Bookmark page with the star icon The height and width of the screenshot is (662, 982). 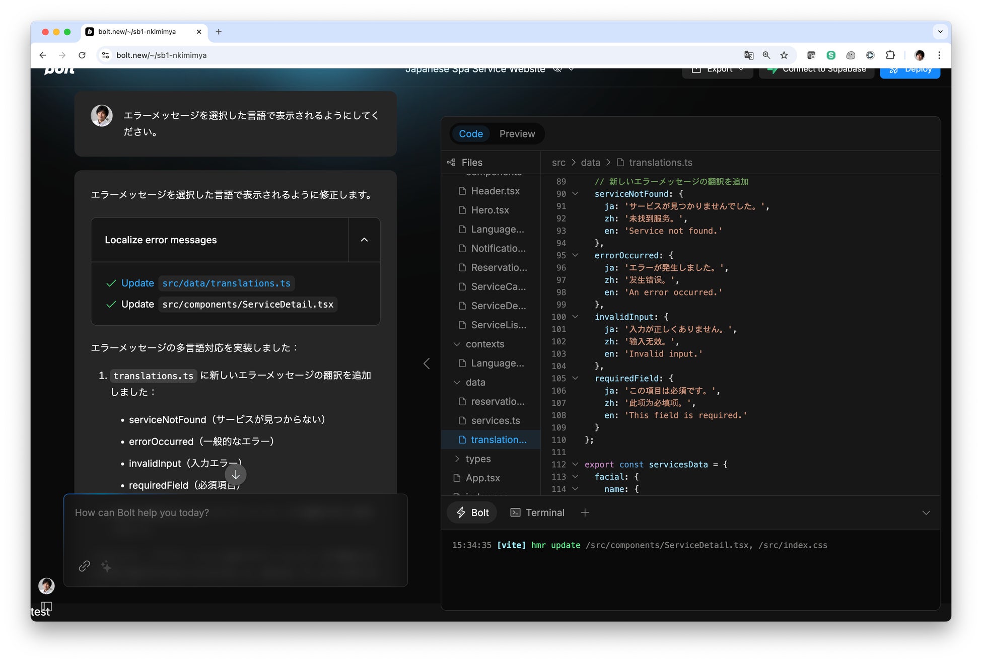coord(784,55)
